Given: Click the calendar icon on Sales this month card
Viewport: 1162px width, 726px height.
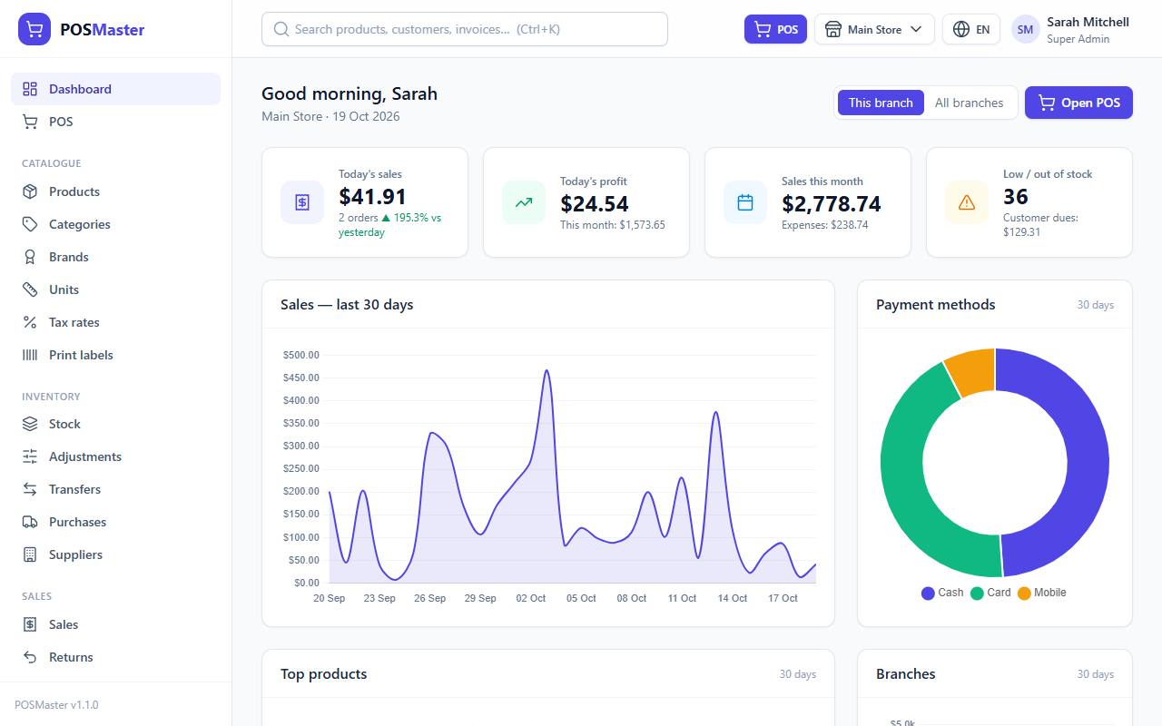Looking at the screenshot, I should [745, 202].
